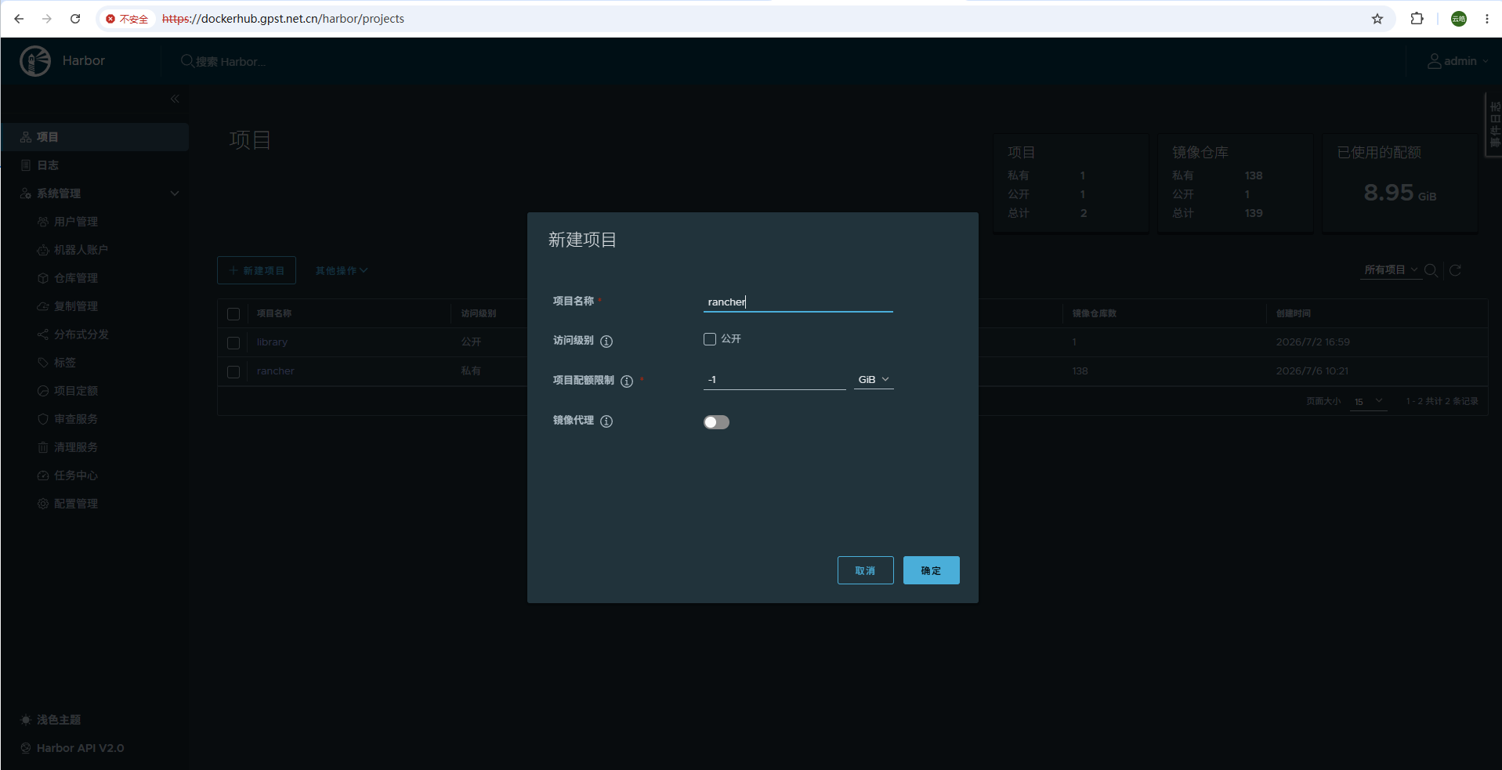Check the 公开 checkbox
The height and width of the screenshot is (770, 1502).
(710, 339)
